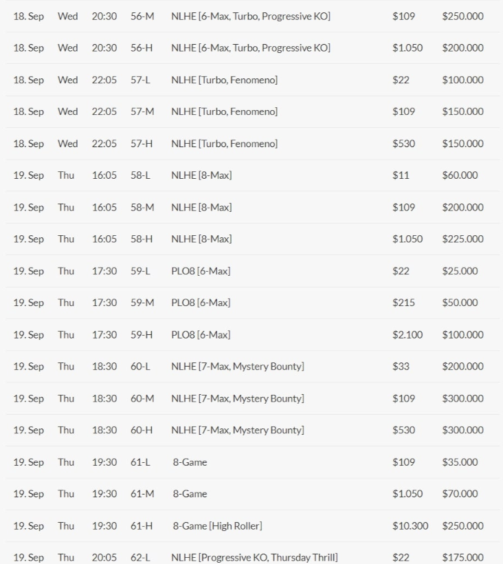Select event code 57-M
Image resolution: width=503 pixels, height=564 pixels.
pyautogui.click(x=142, y=111)
